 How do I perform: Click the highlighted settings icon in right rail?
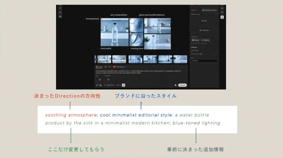[222, 17]
